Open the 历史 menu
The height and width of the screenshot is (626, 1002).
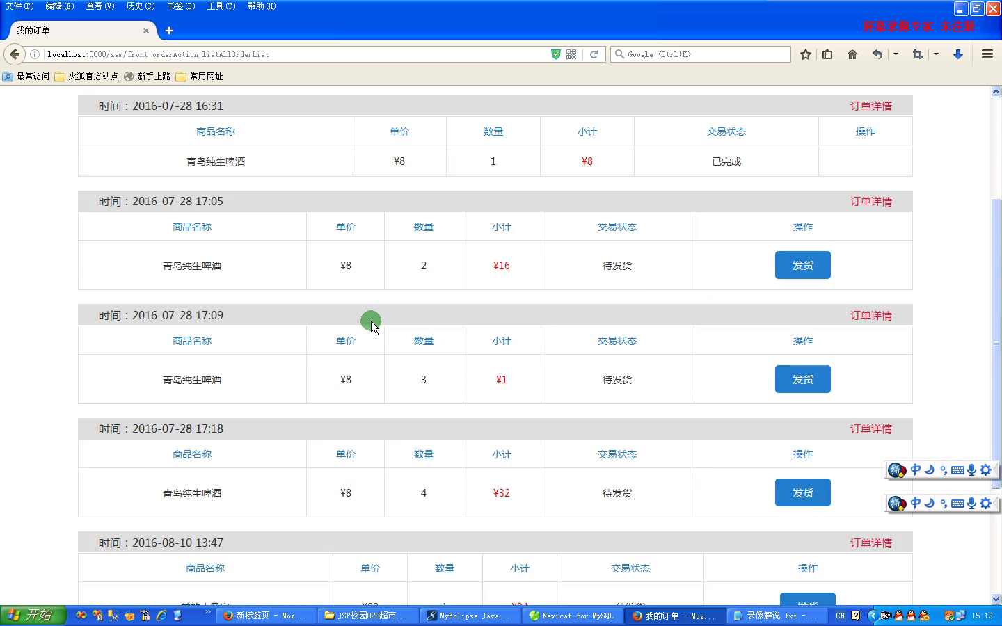click(140, 6)
